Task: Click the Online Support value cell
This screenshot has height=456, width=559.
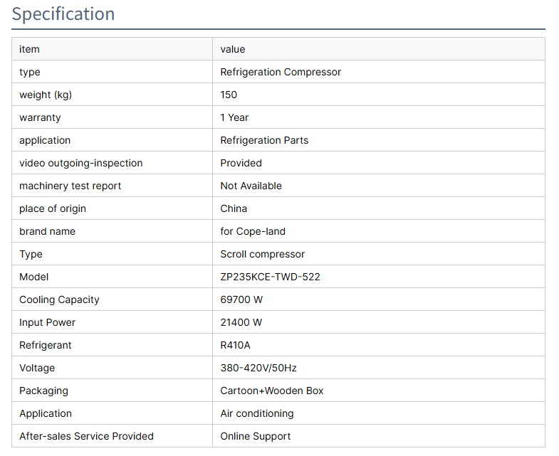Action: (256, 436)
